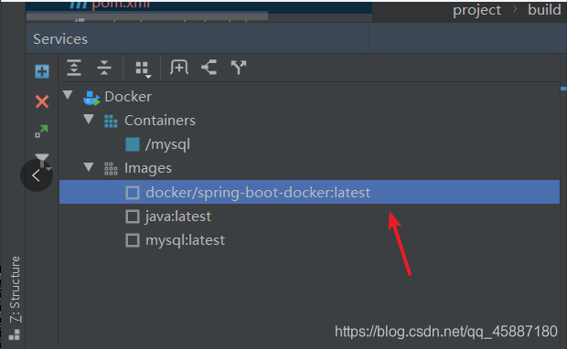Click the round back chevron button
Image resolution: width=567 pixels, height=349 pixels.
pos(37,175)
